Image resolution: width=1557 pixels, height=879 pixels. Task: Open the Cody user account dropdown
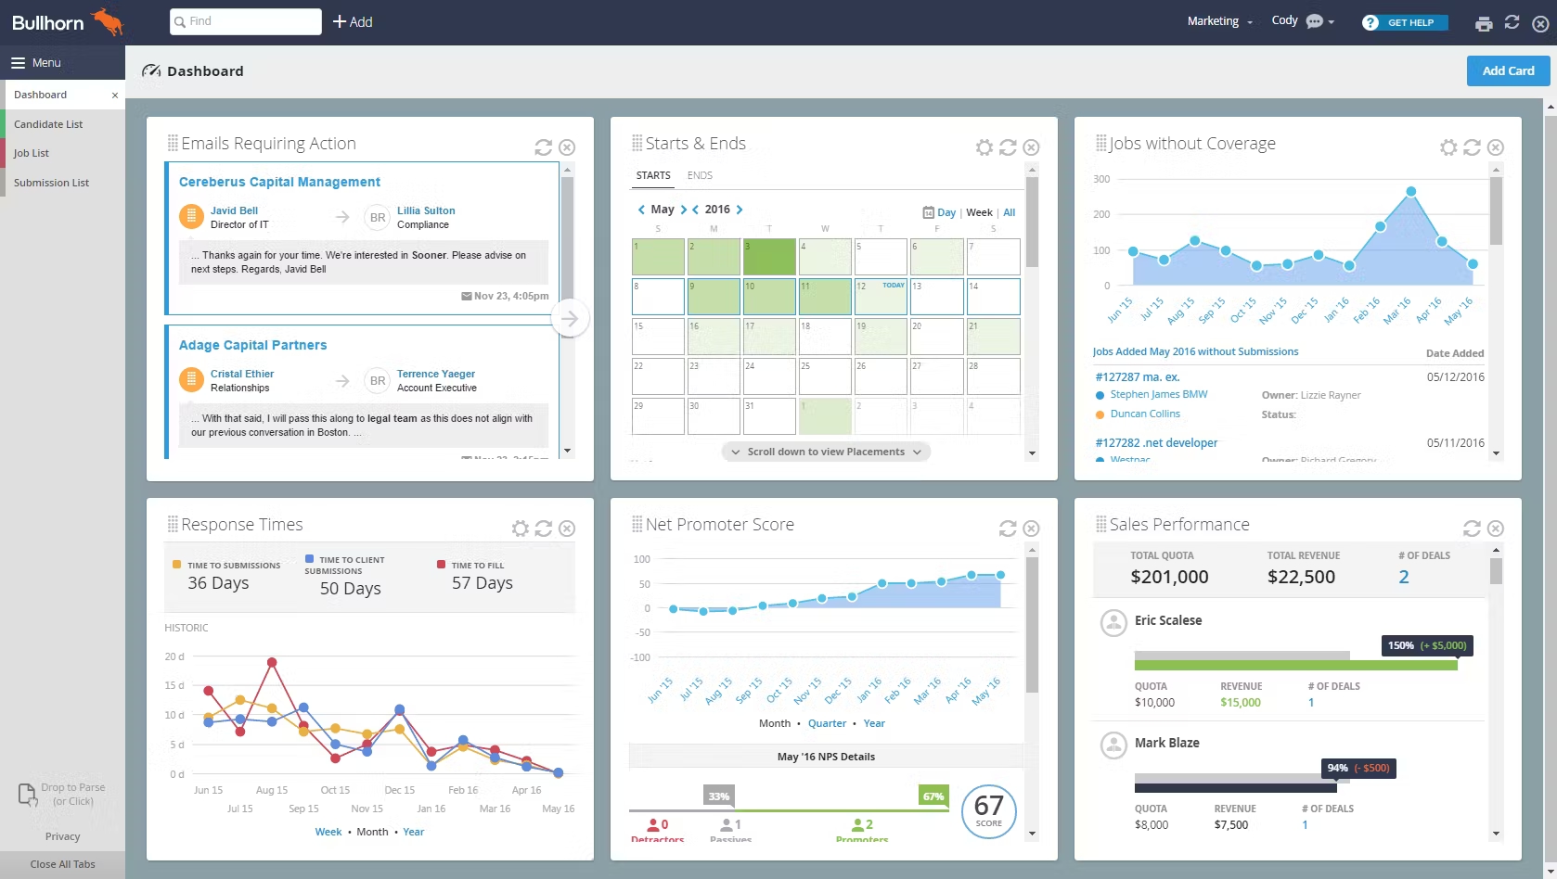coord(1285,20)
